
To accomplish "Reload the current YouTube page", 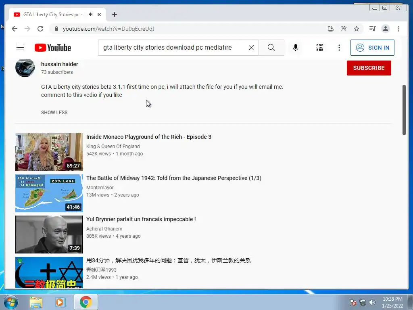I will (x=40, y=29).
